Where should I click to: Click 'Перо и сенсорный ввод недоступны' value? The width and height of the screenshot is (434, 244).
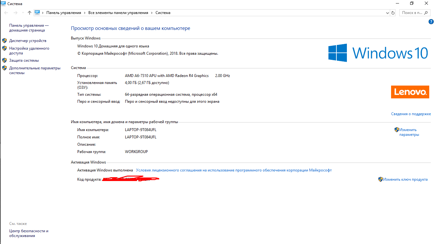tap(172, 101)
